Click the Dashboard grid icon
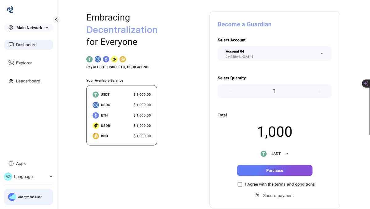This screenshot has width=370, height=209. pos(11,45)
